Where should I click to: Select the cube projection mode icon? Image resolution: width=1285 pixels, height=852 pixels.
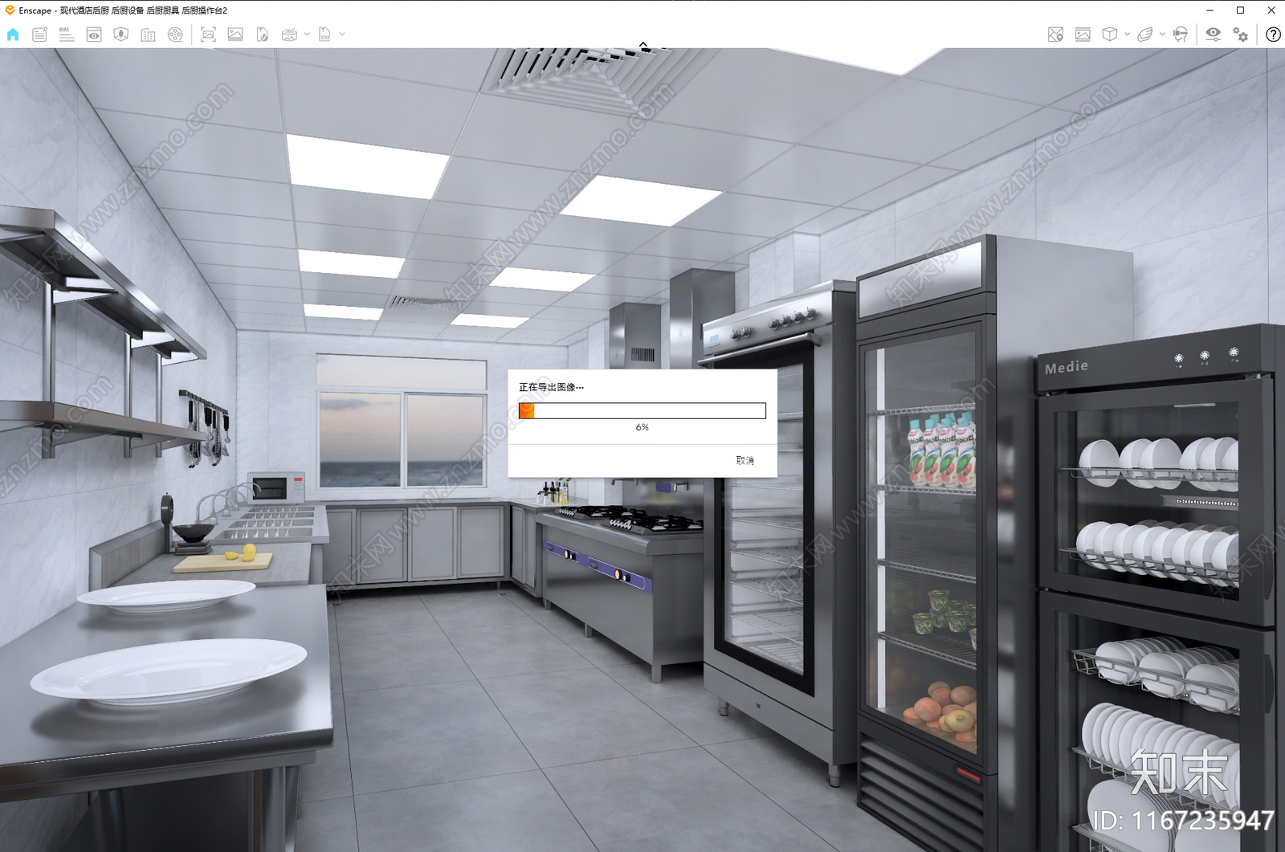tap(1110, 35)
